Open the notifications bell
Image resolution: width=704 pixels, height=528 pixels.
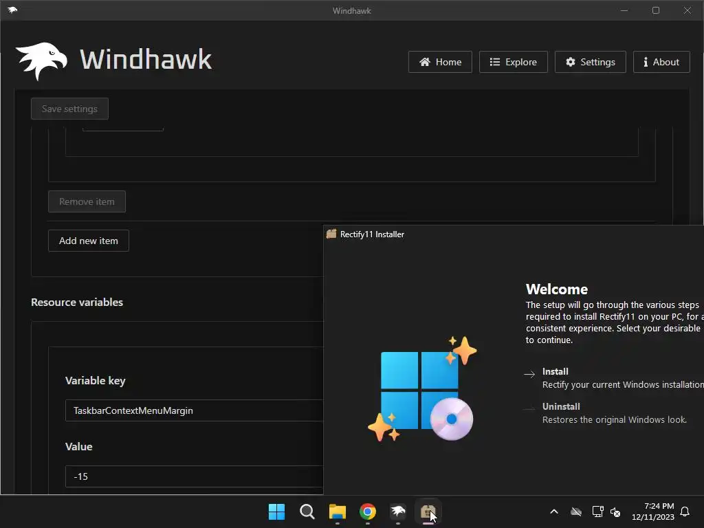[x=685, y=511]
